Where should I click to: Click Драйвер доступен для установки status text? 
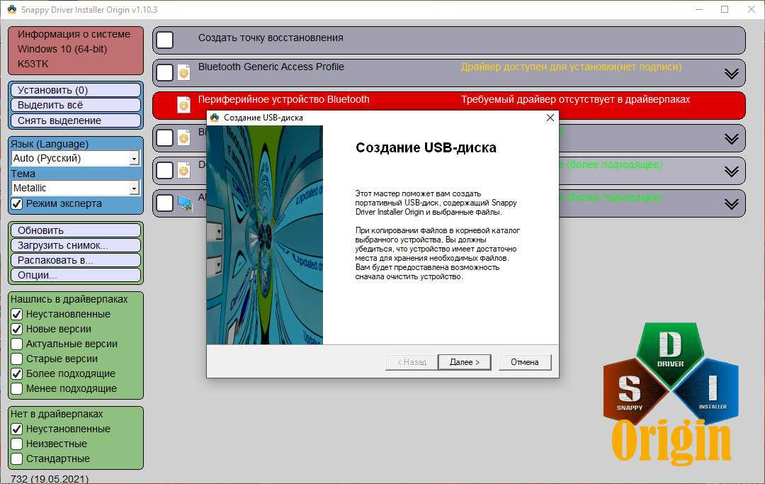[572, 67]
